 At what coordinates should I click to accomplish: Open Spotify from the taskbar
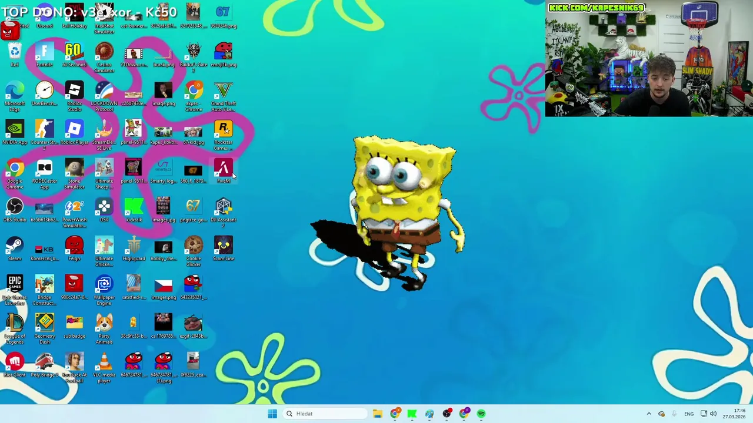click(481, 414)
